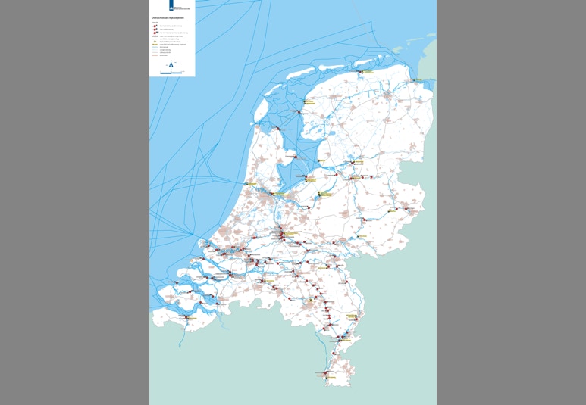Image resolution: width=586 pixels, height=405 pixels.
Task: Click the pink built-up area legend swatch
Action: tap(155, 55)
